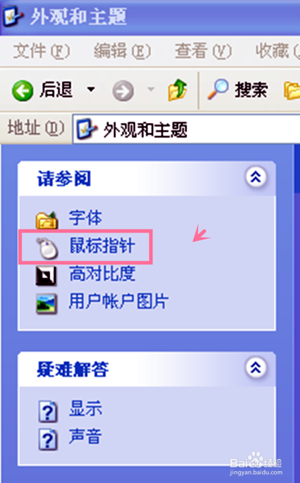Click the grey Forward arrow icon
300x483 pixels.
(x=123, y=91)
